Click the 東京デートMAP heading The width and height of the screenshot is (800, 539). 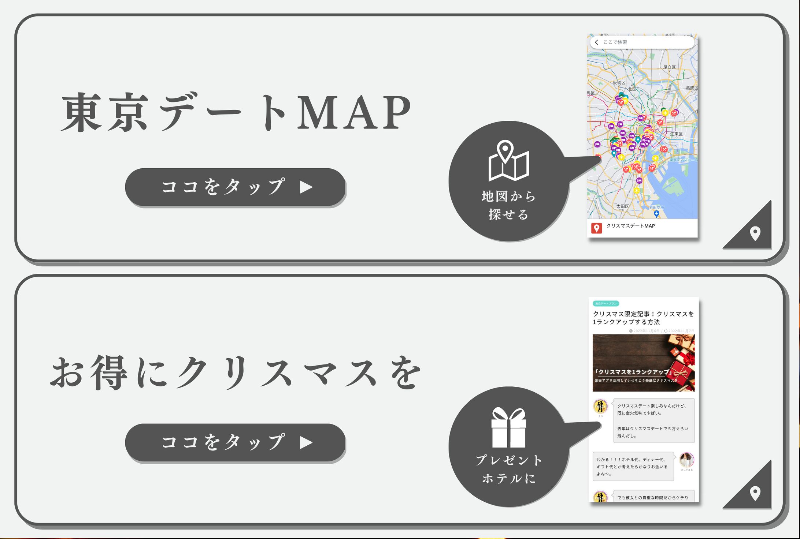tap(236, 112)
